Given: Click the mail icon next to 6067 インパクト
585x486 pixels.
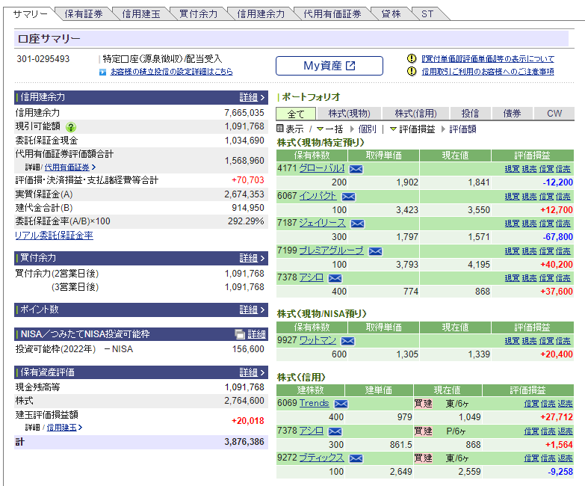Looking at the screenshot, I should click(348, 197).
